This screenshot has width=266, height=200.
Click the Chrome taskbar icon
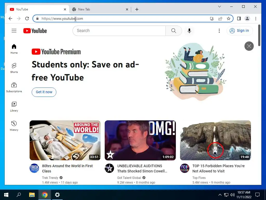45,195
